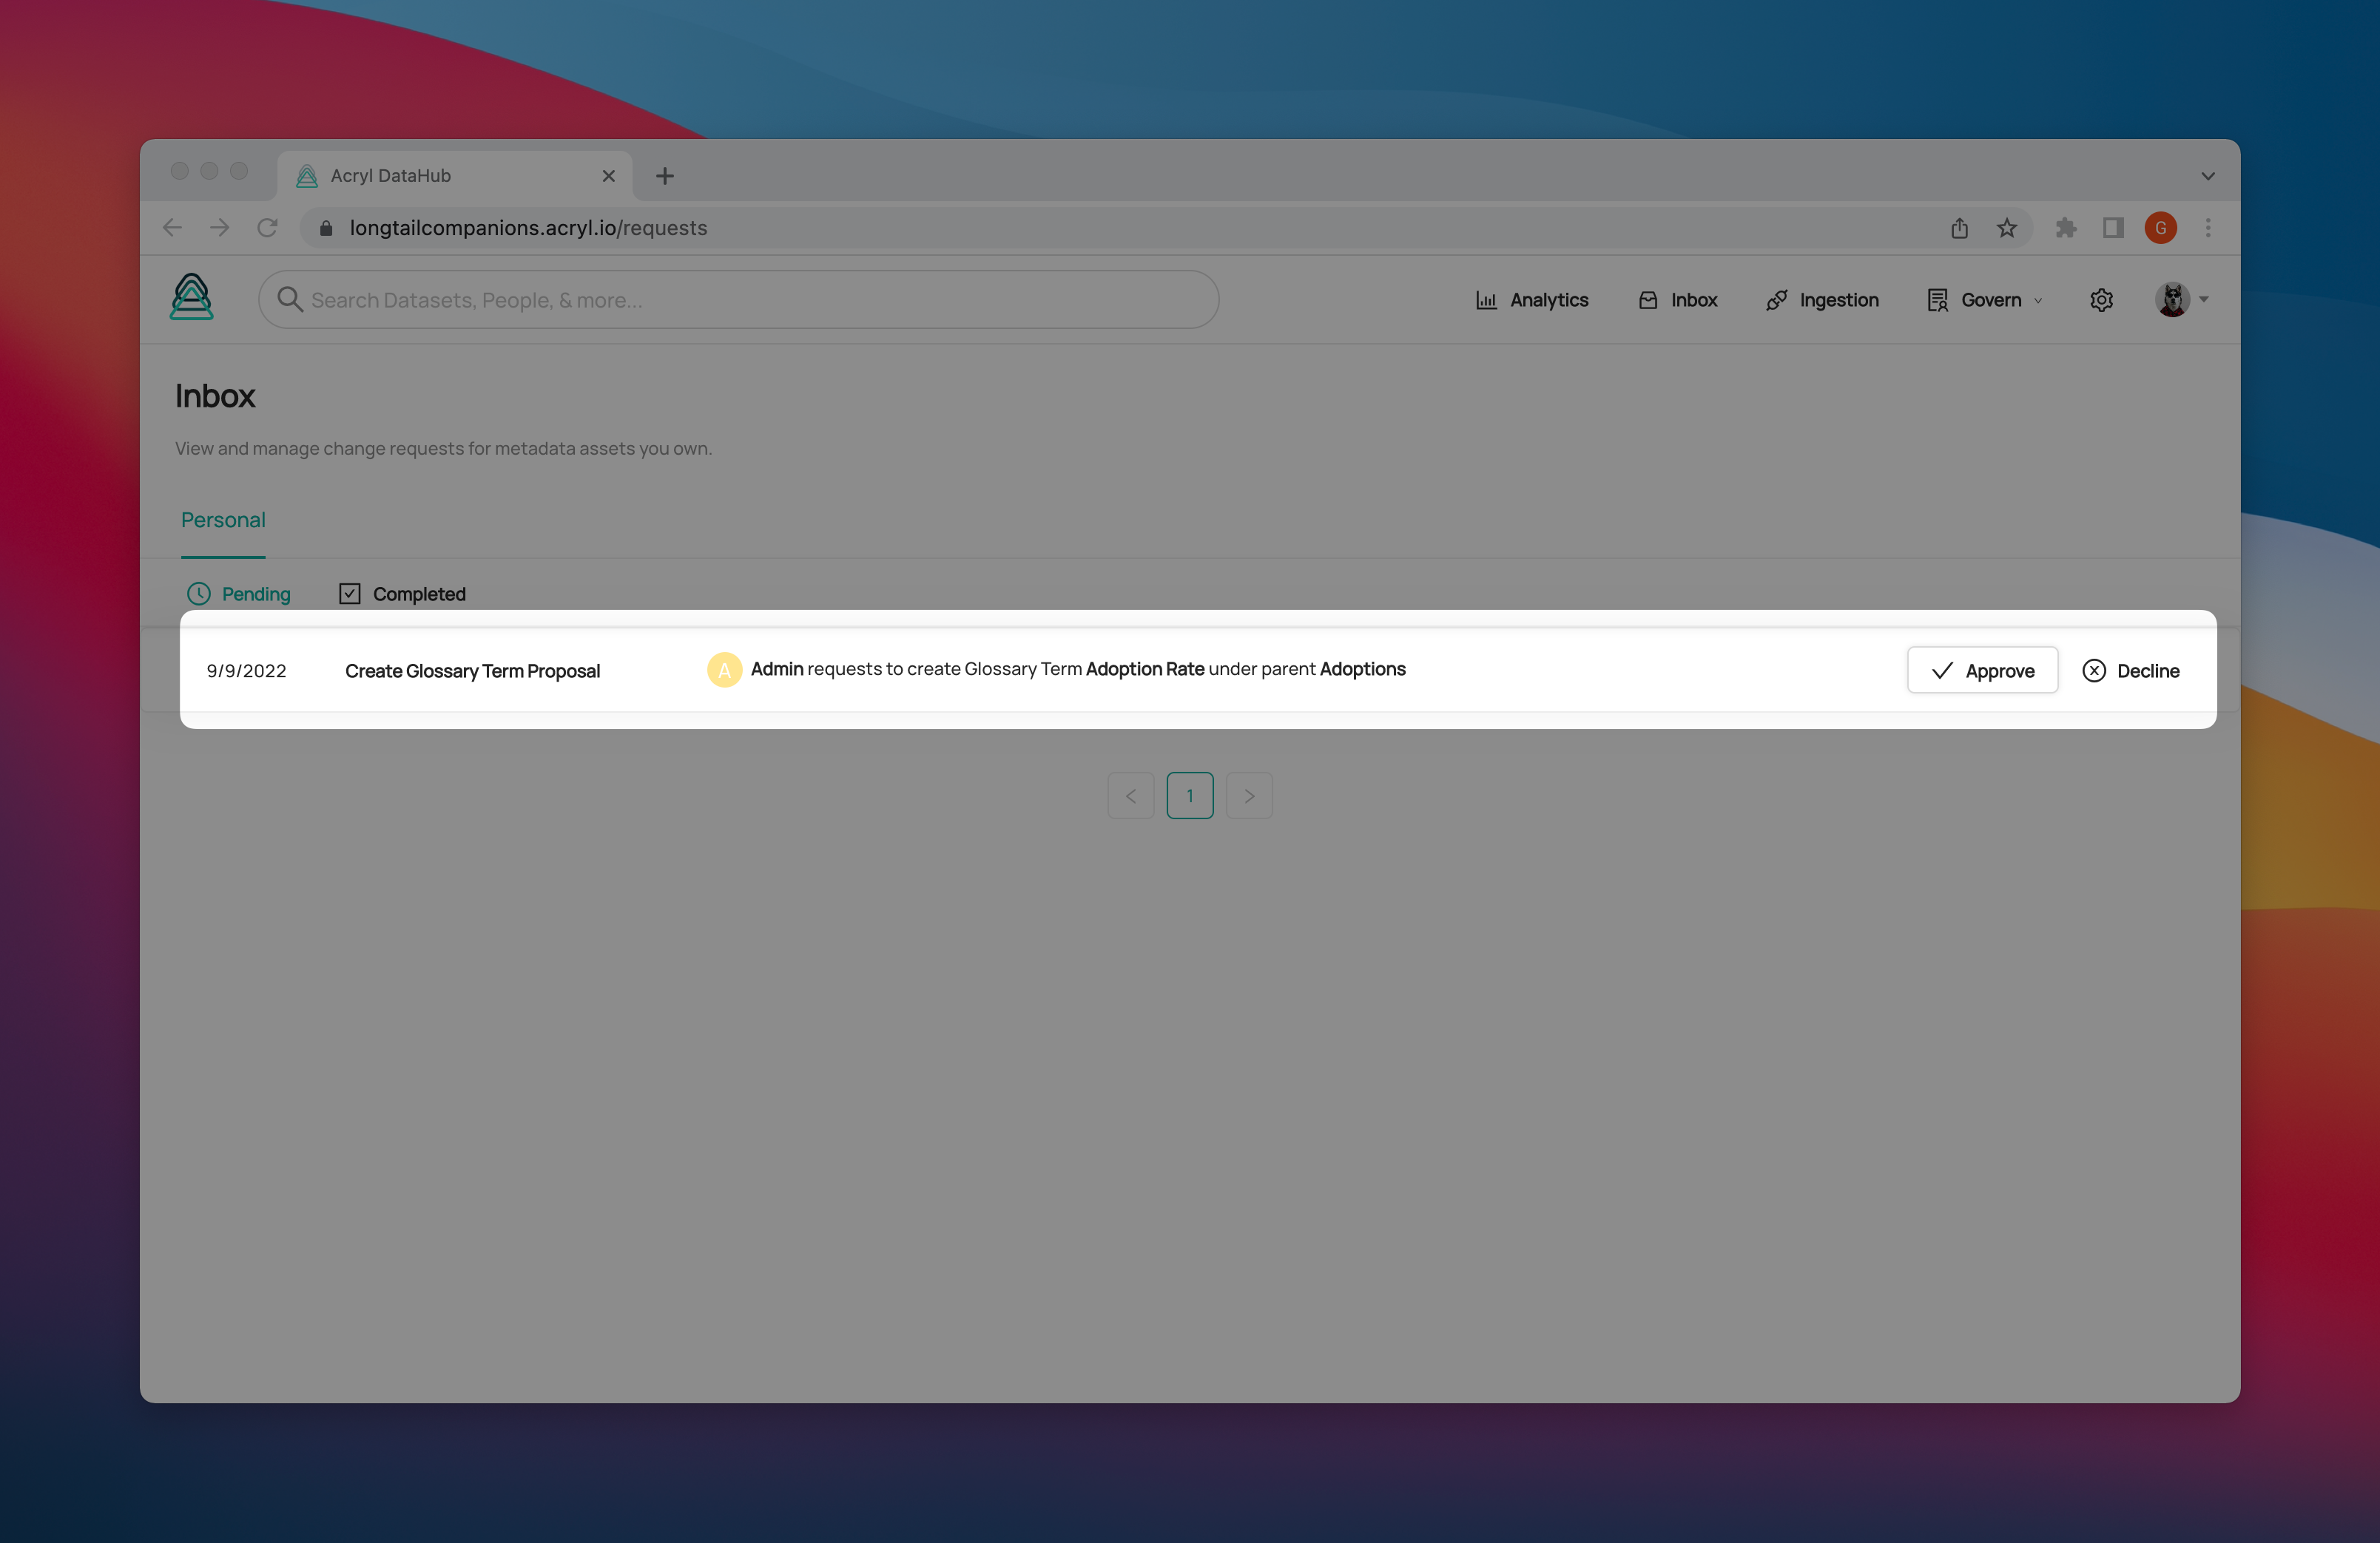Screen dimensions: 2380x1543
Task: Reload the page with the refresh icon
Action: click(x=267, y=228)
